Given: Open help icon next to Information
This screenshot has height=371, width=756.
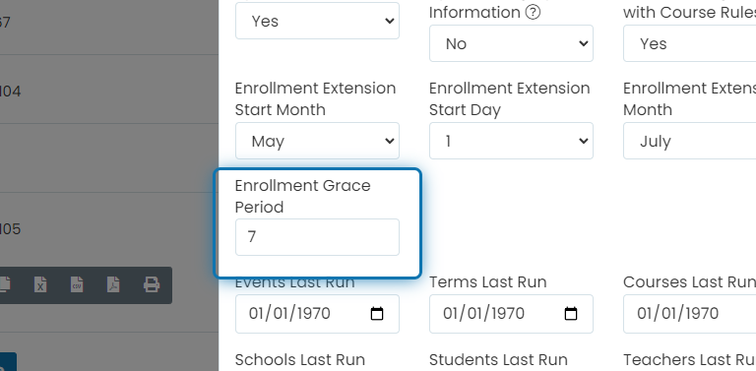Looking at the screenshot, I should tap(533, 12).
